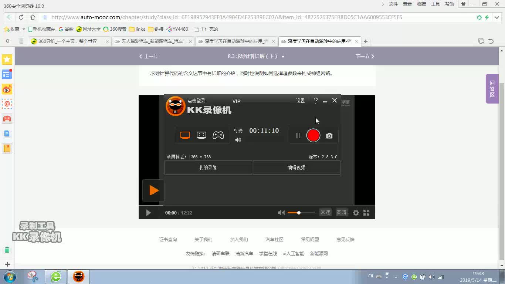This screenshot has height=284, width=505.
Task: Open the links bookmark folder
Action: point(137,29)
